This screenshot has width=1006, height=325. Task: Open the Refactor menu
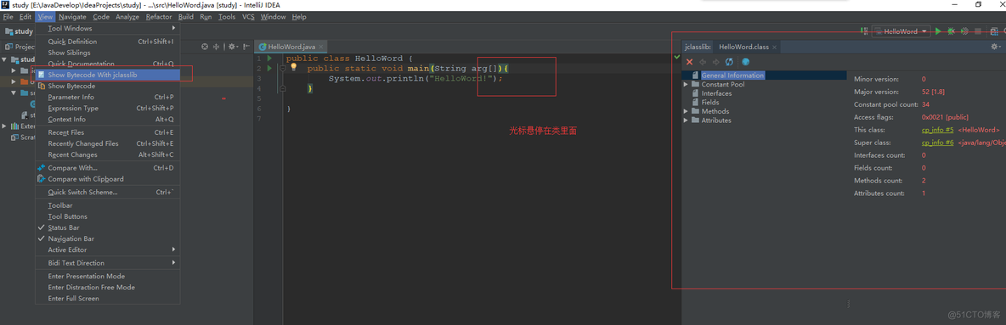pos(159,17)
